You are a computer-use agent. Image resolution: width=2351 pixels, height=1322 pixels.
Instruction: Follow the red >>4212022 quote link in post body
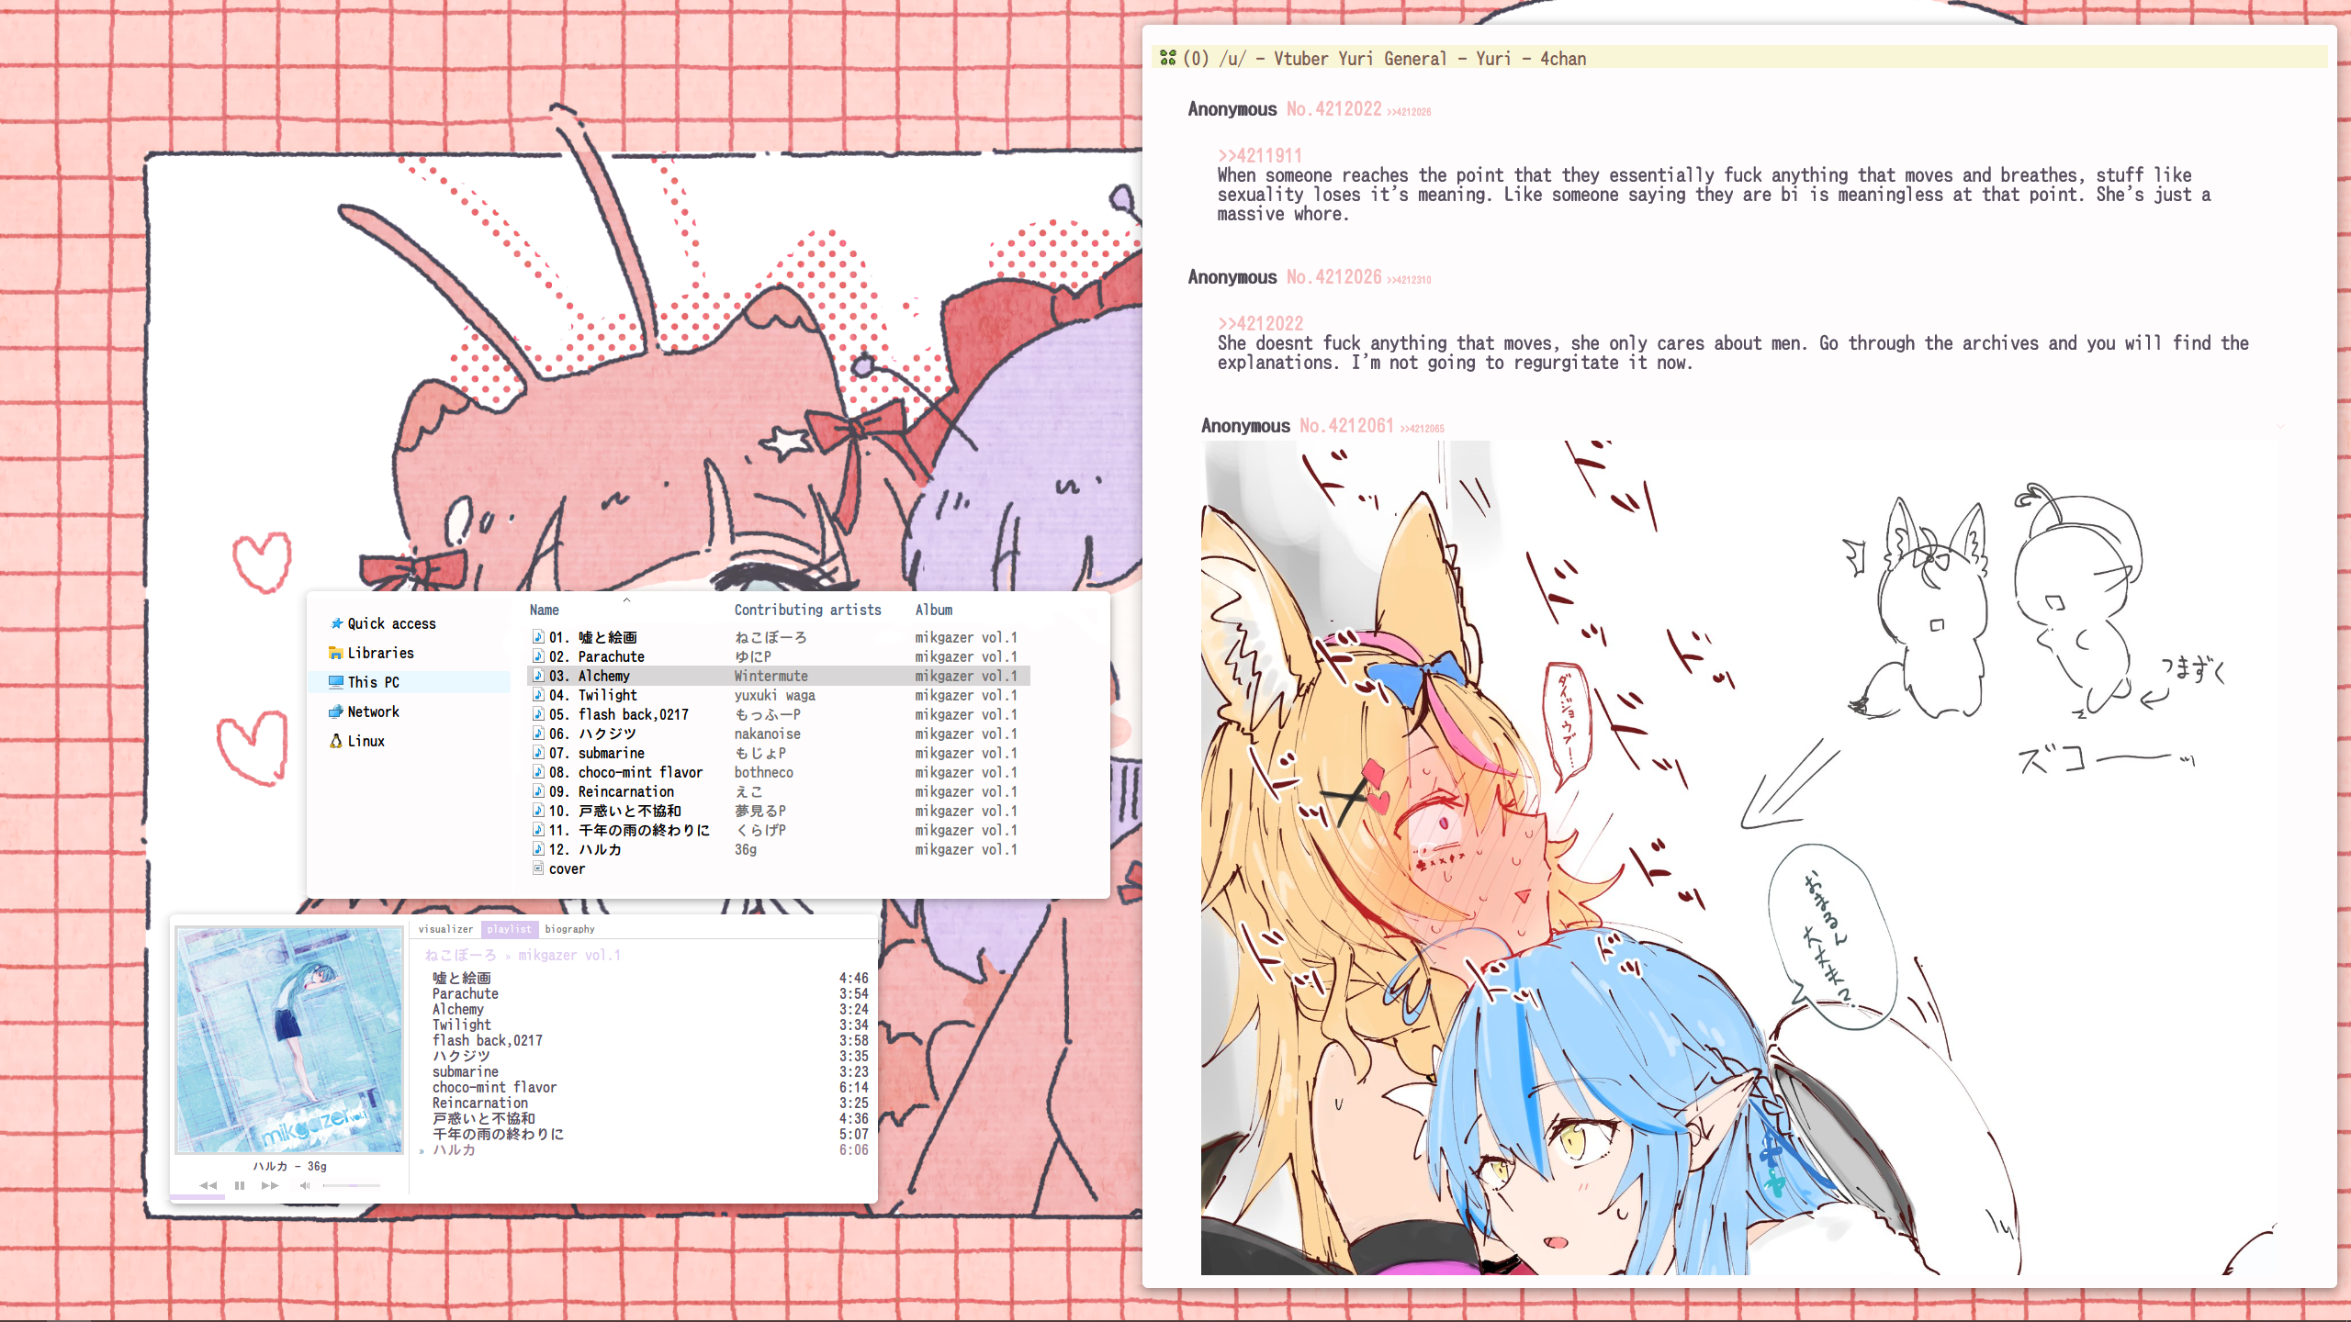point(1260,324)
